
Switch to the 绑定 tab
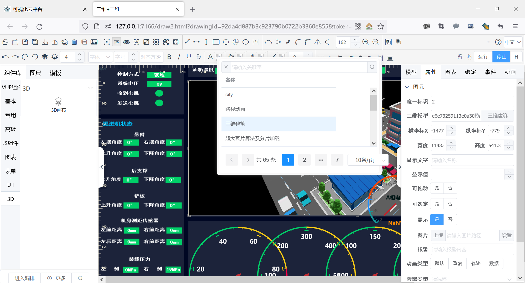470,72
